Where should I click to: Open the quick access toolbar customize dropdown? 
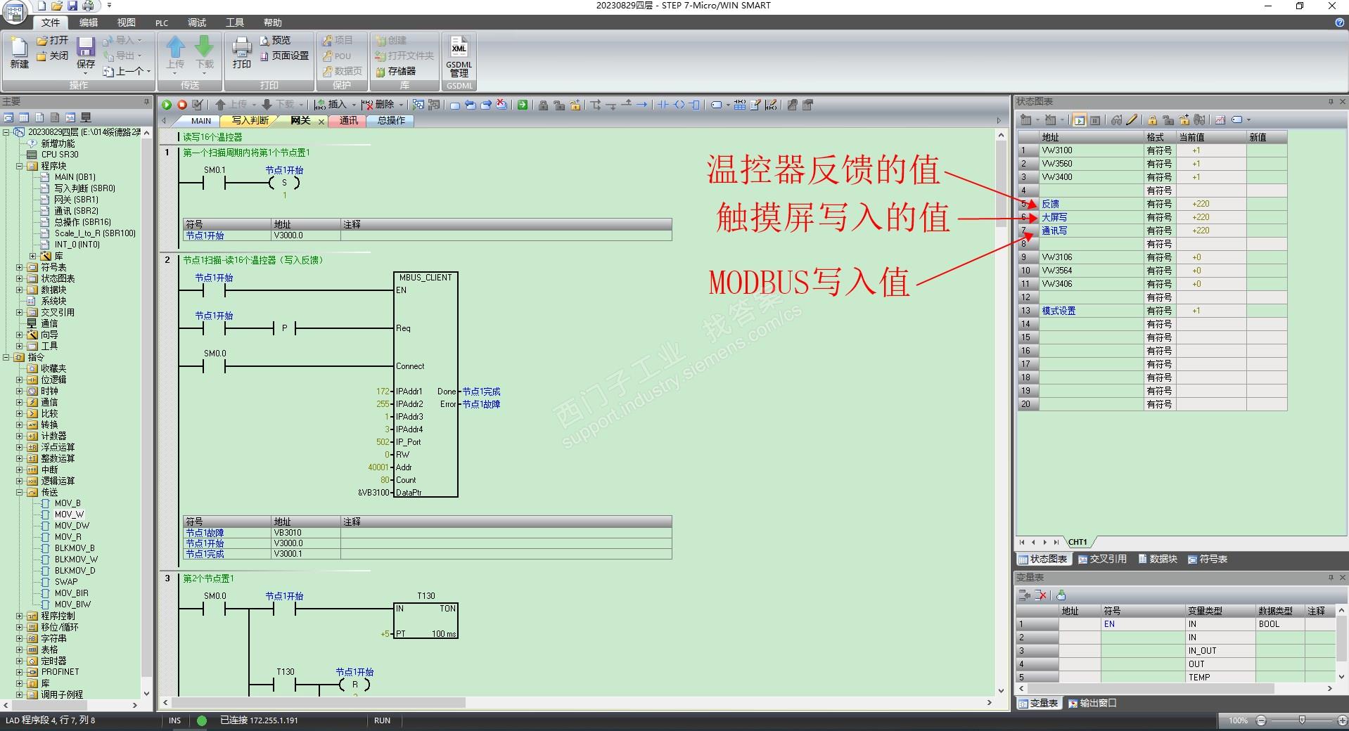(x=109, y=6)
